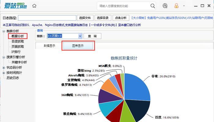Expand the 状态码分析 tree node
This screenshot has width=214, height=122.
pos(4,68)
